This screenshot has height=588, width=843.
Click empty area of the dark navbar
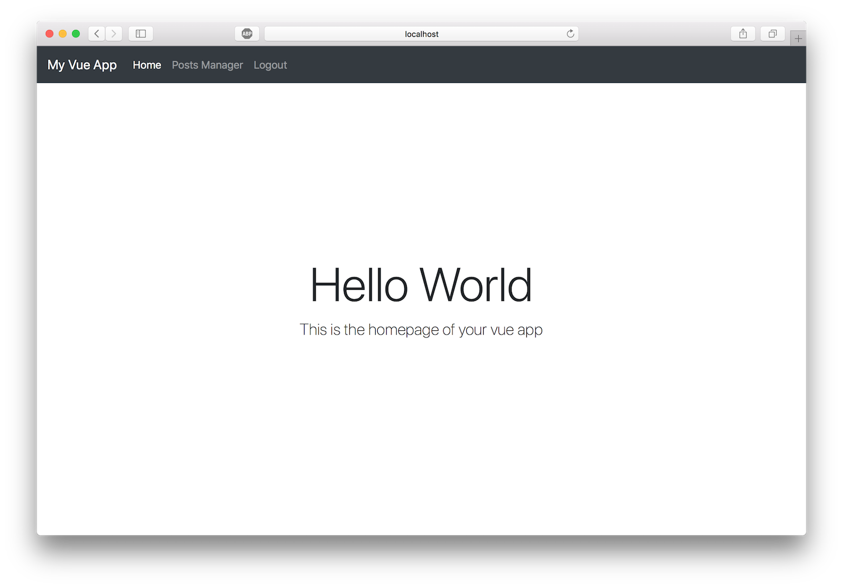(x=527, y=65)
